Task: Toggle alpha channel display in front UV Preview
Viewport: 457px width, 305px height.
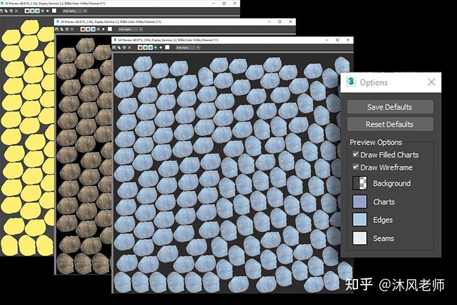Action: pyautogui.click(x=156, y=48)
